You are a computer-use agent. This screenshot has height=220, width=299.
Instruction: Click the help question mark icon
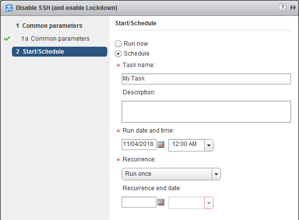[x=283, y=7]
